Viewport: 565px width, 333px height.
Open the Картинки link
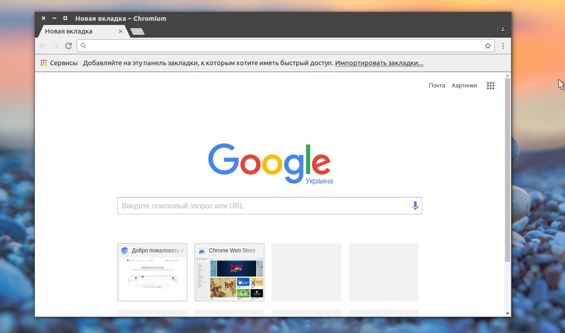click(464, 86)
